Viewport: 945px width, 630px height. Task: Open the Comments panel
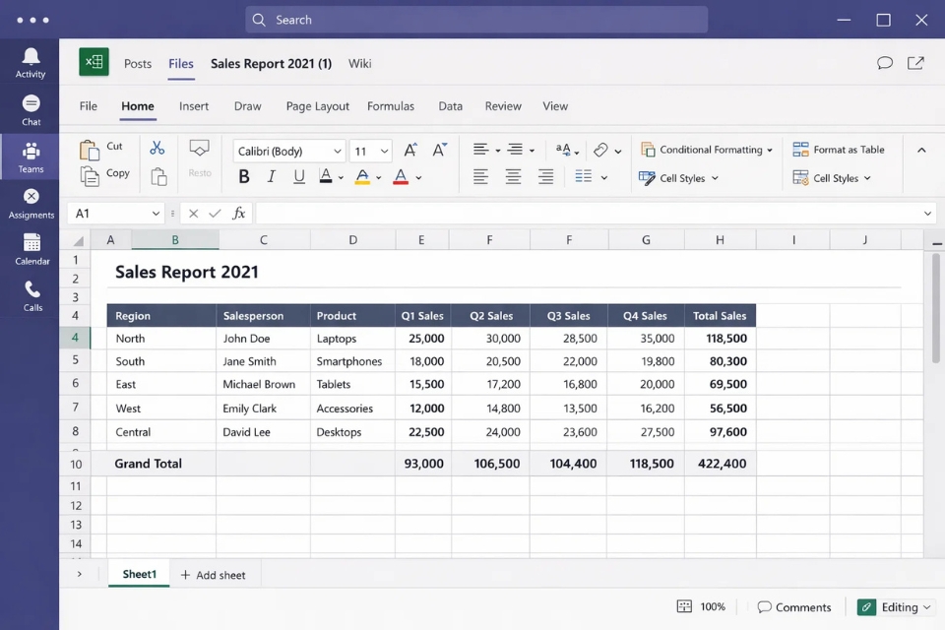pos(793,607)
